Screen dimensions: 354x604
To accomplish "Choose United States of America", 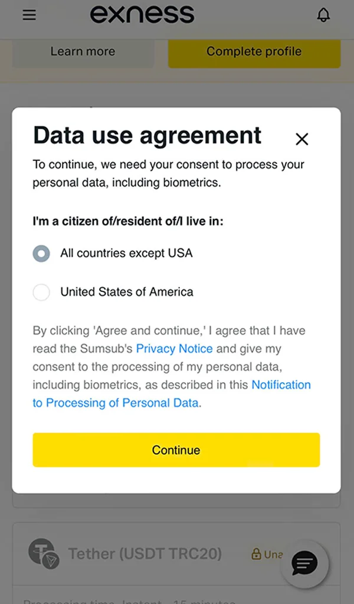I will [41, 292].
